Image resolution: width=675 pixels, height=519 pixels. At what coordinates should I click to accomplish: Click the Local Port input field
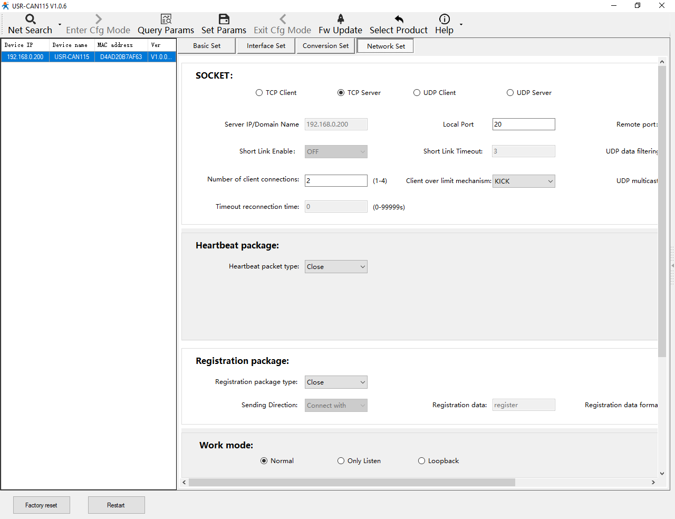coord(523,124)
